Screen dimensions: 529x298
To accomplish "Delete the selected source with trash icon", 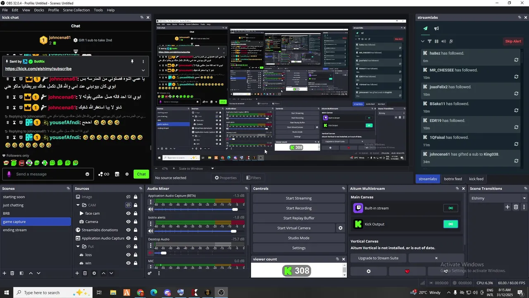I will [x=85, y=273].
